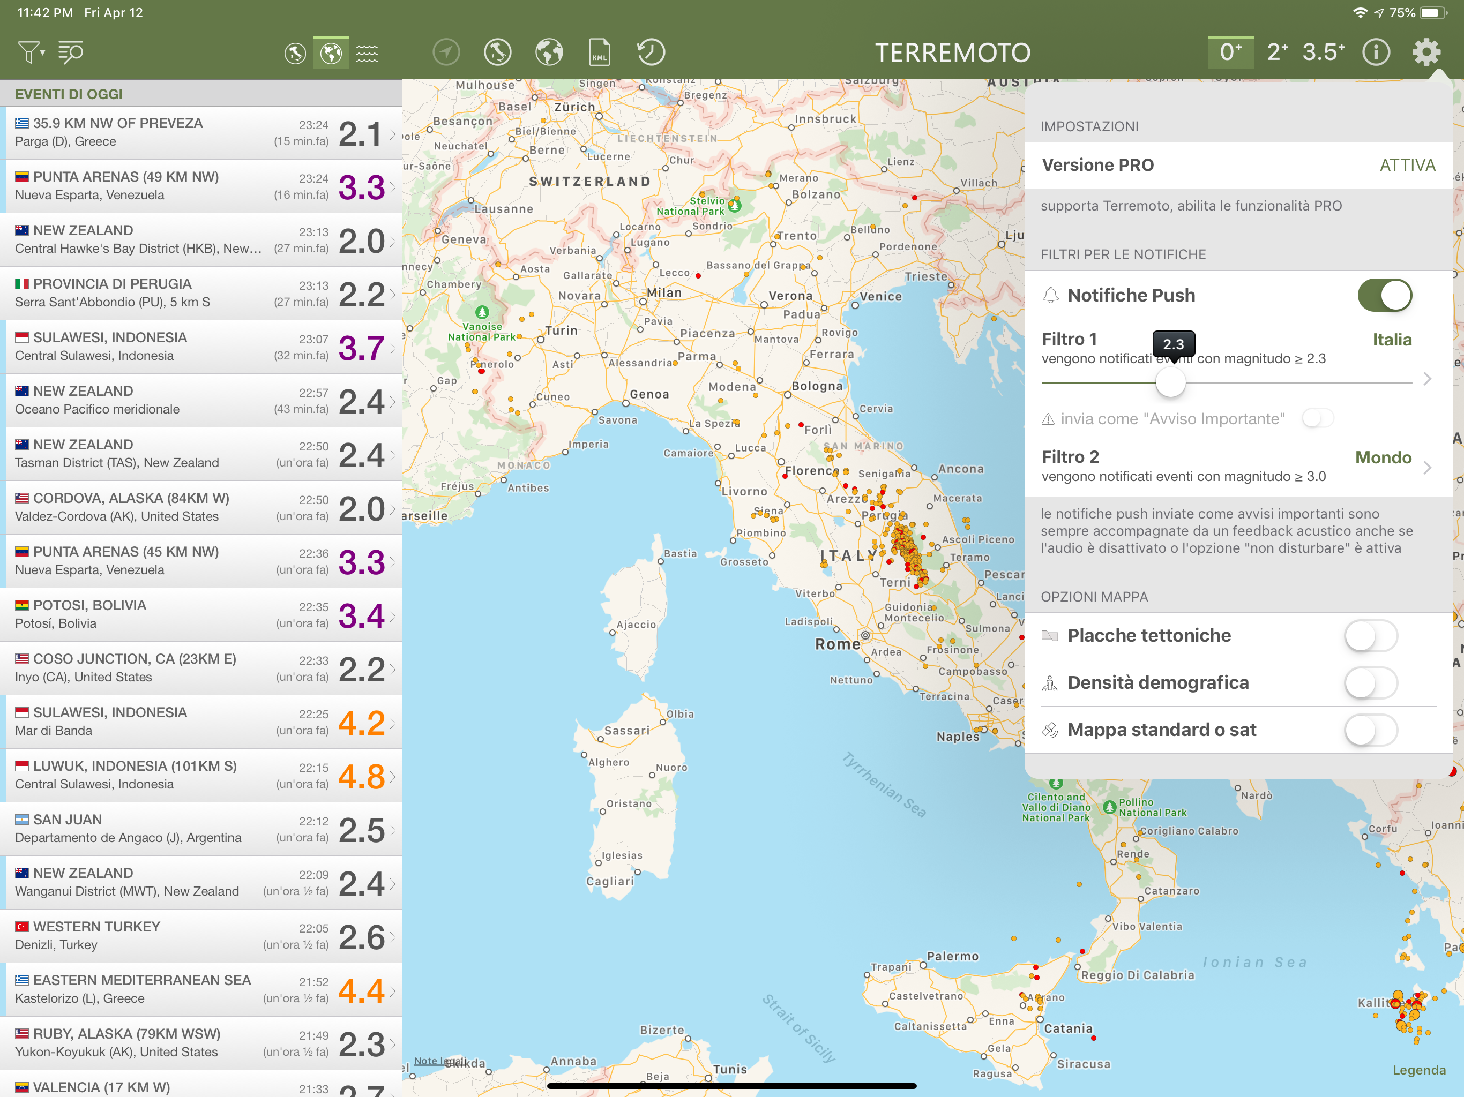Open Sulawesi 3.7 event details chevron
Screen dimensions: 1464x1097
[393, 348]
